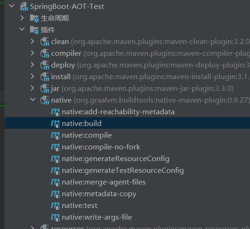Click the native:metadata-copy goal icon

(55, 194)
